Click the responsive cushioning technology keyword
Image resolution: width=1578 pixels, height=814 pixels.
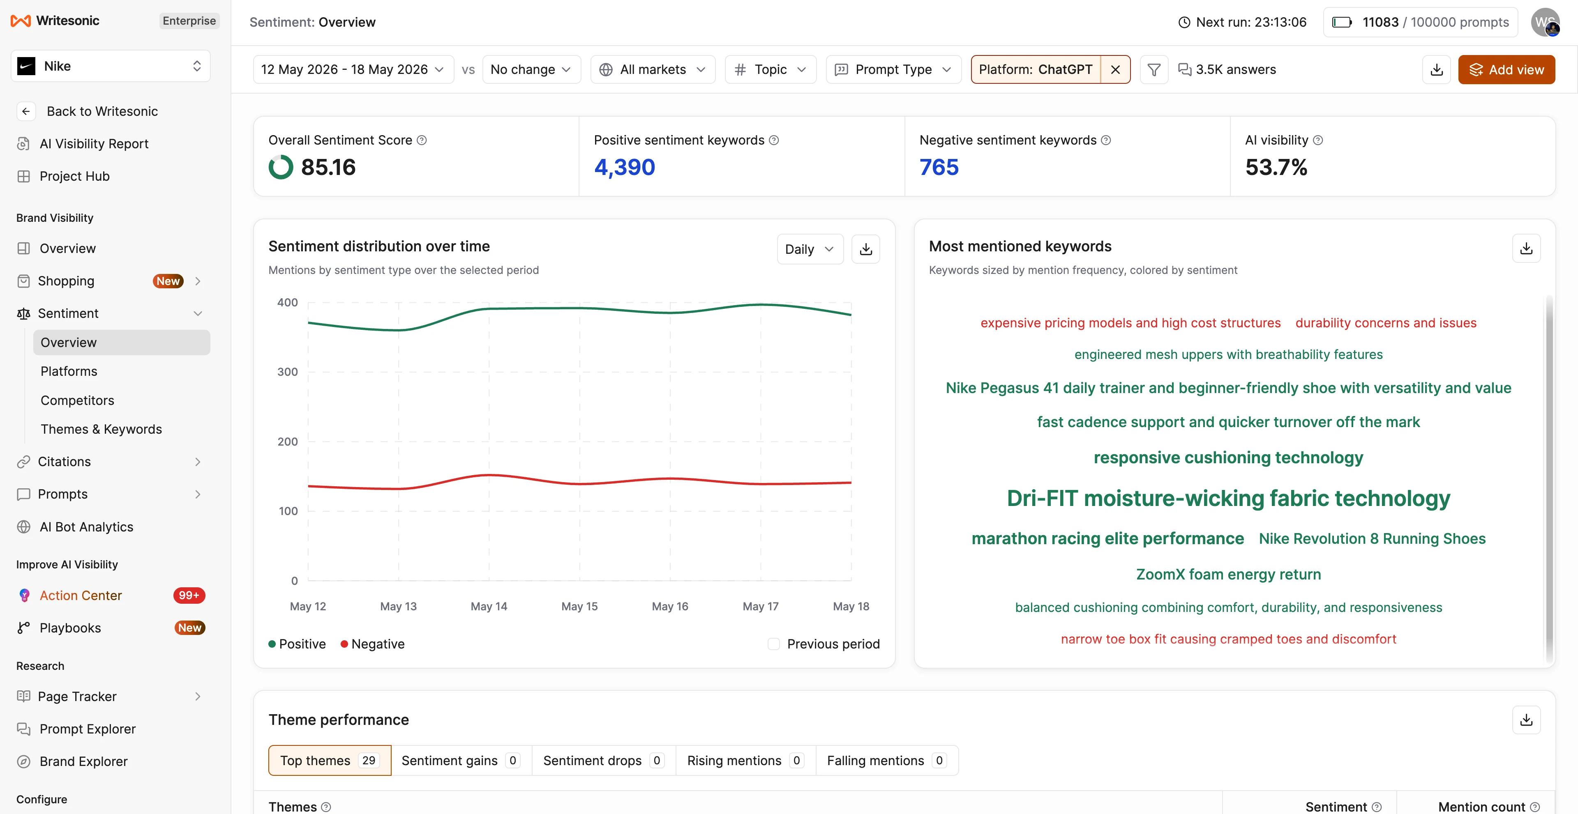[x=1228, y=458]
